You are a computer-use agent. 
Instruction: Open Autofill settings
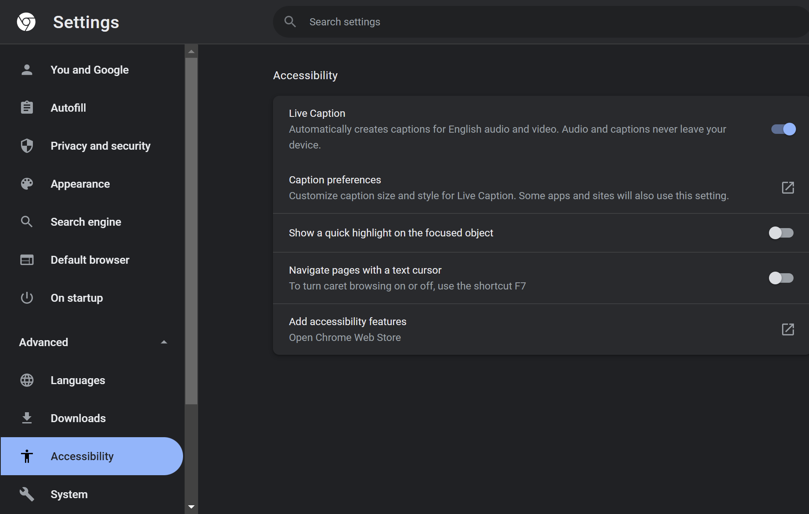pos(92,108)
